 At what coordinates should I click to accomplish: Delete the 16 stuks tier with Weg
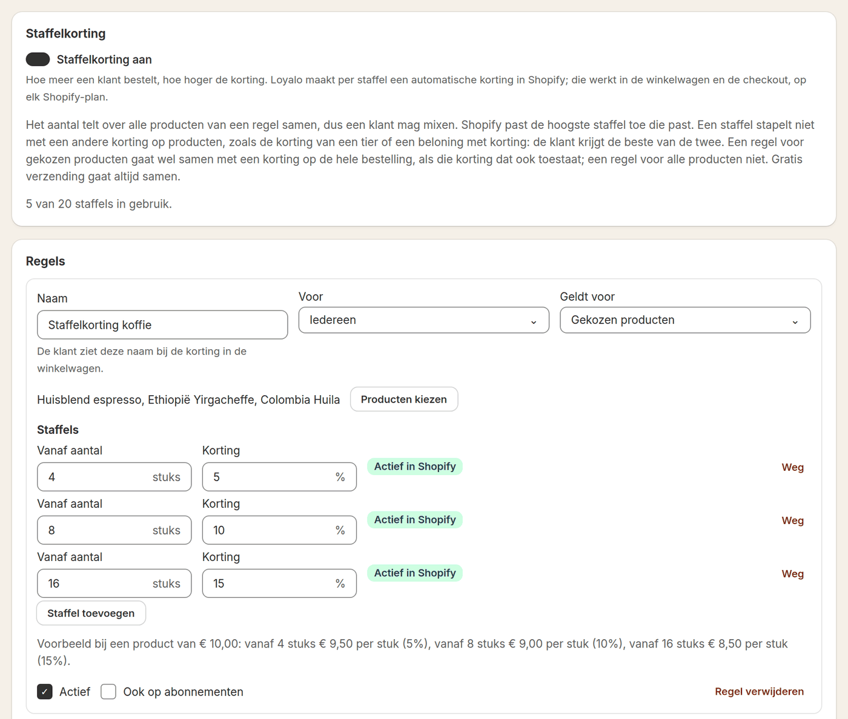tap(793, 574)
